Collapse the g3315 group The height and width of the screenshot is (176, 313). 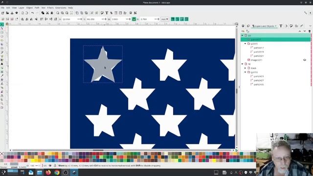click(x=246, y=44)
